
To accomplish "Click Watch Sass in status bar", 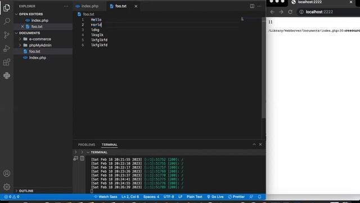I will coord(106,197).
